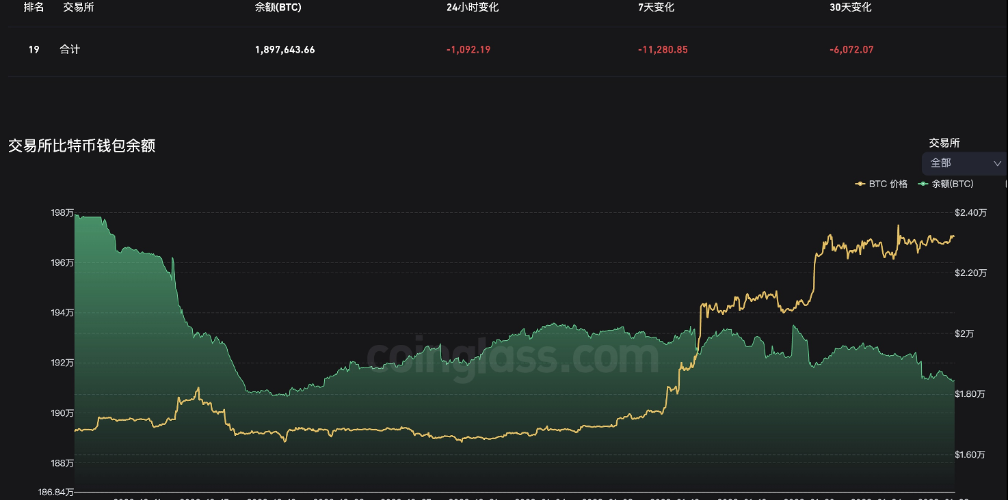This screenshot has height=500, width=1008.
Task: Click the chevron arrow in exchange selector
Action: click(997, 163)
